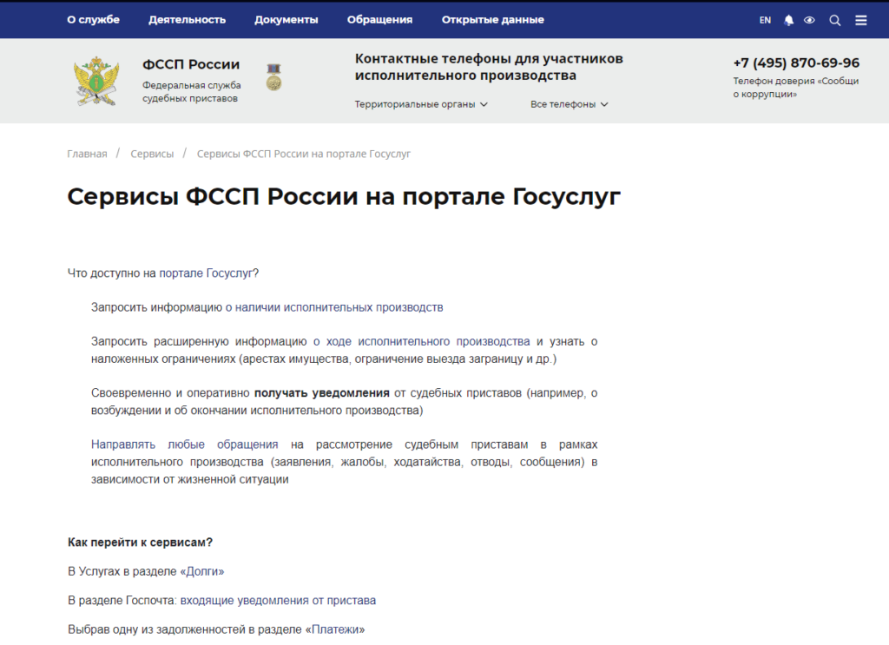This screenshot has width=889, height=645.
Task: Follow the Направлять любые обращения link
Action: click(184, 444)
